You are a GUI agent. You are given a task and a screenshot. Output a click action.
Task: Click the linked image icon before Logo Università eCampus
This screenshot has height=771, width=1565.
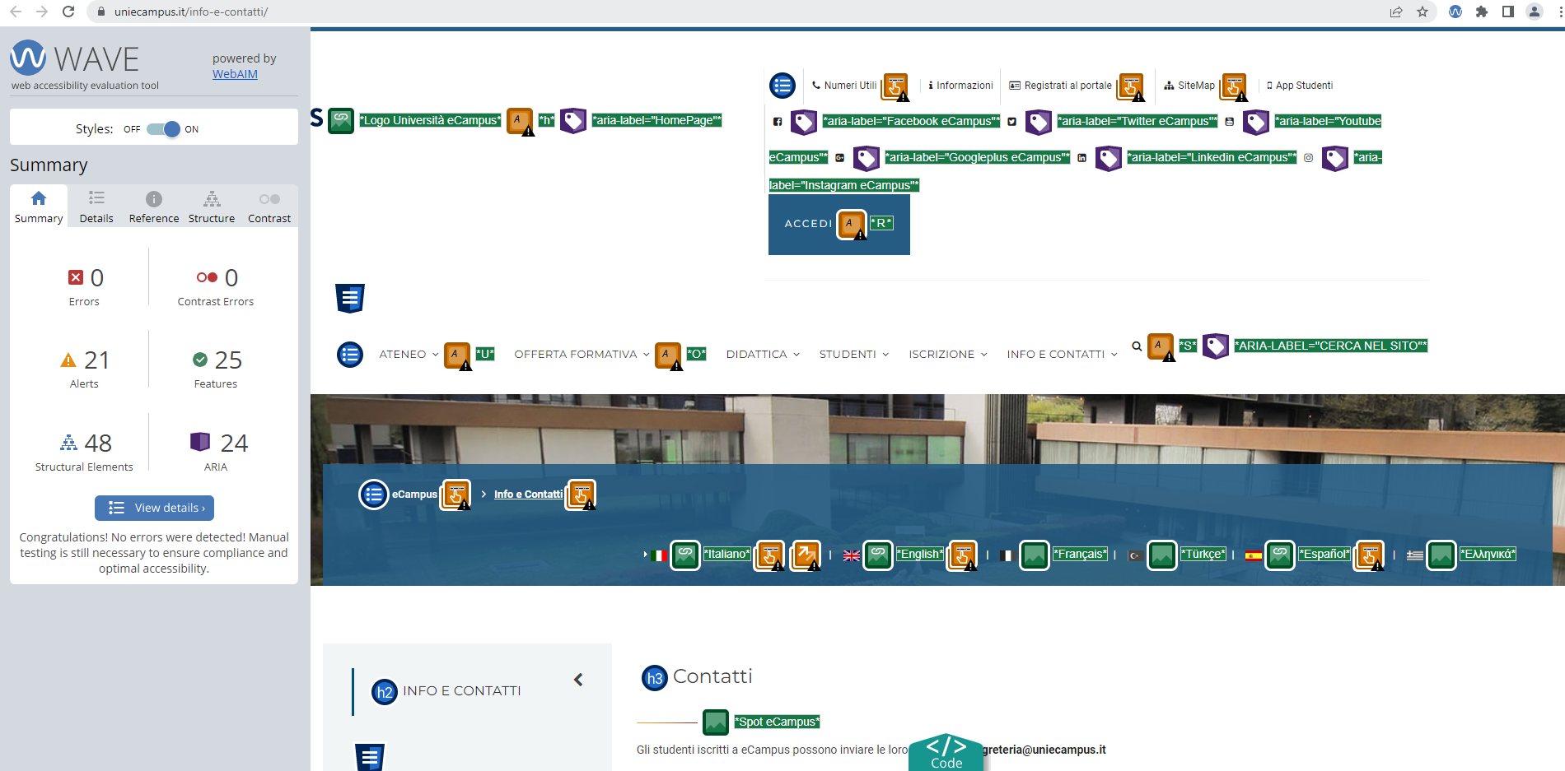click(x=341, y=120)
